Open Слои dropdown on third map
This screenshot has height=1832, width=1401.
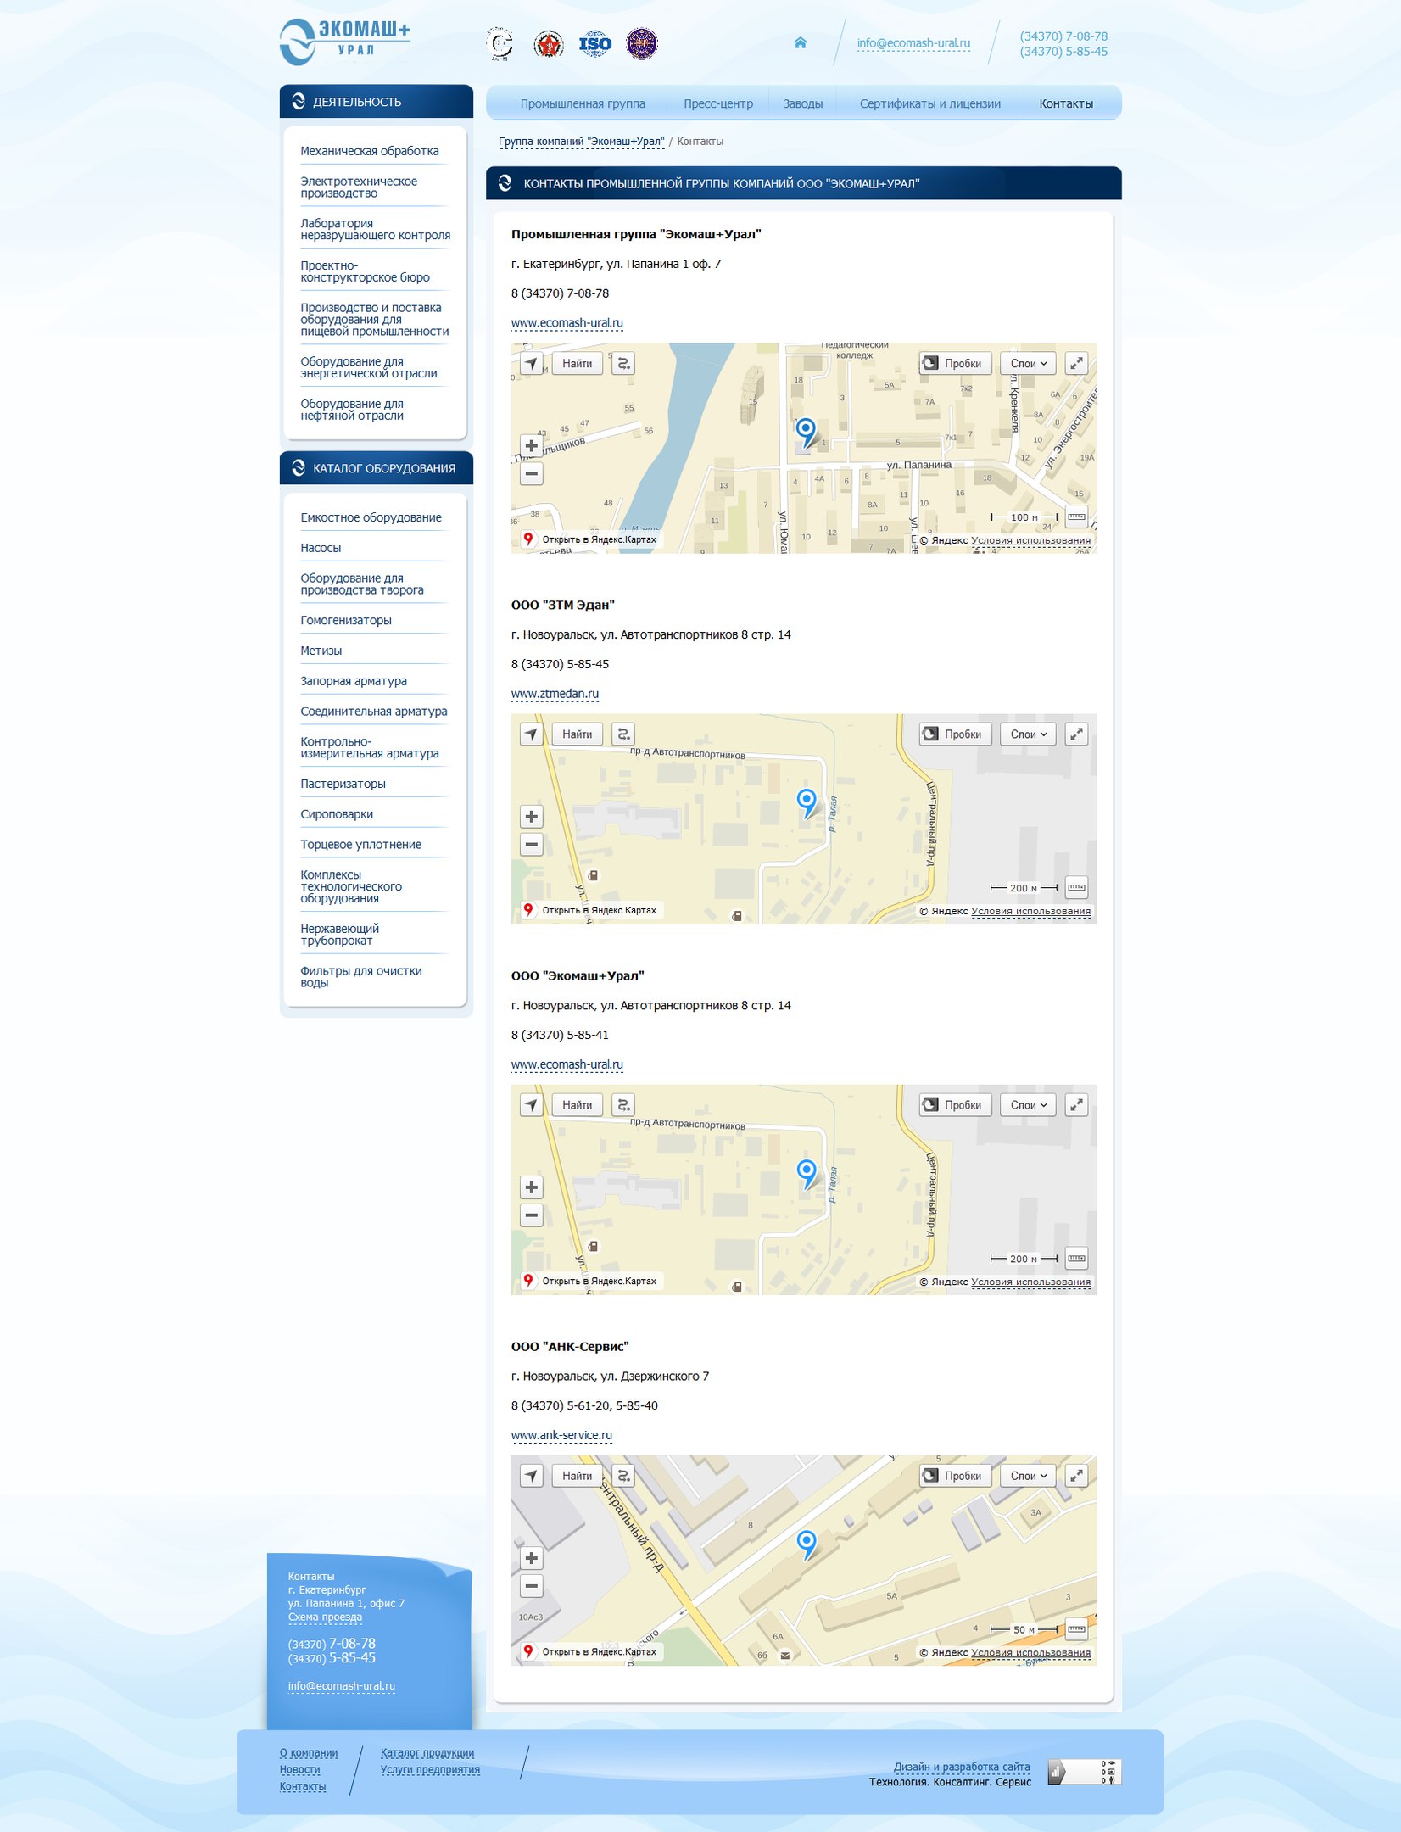[x=1028, y=1104]
